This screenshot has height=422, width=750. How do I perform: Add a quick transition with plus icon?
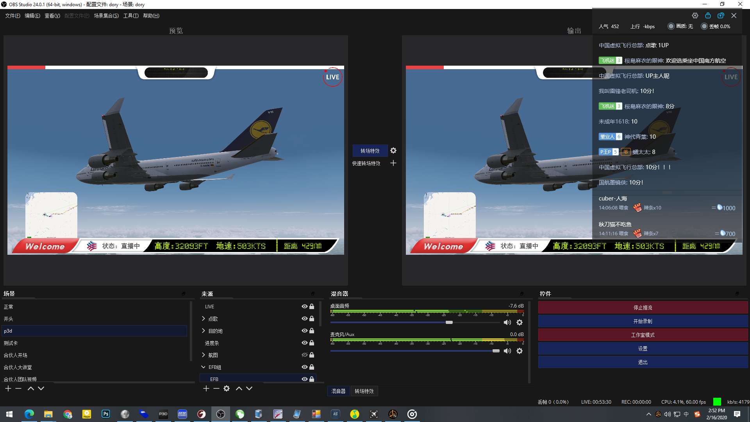[x=393, y=163]
